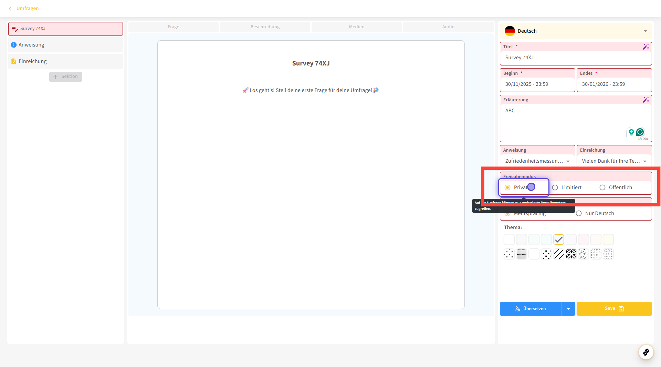
Task: Click the magic wand icon in Erläuterung field
Action: (x=646, y=100)
